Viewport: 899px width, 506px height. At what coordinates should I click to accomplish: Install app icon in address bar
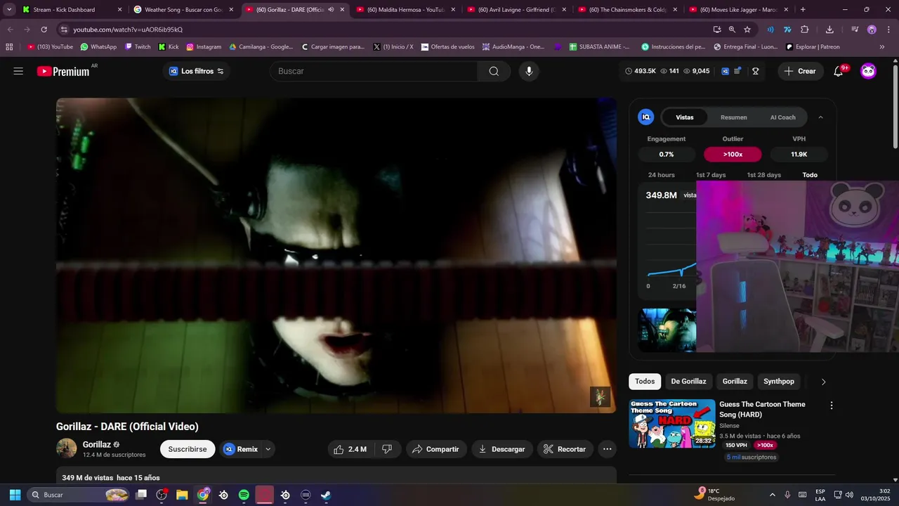click(x=716, y=30)
